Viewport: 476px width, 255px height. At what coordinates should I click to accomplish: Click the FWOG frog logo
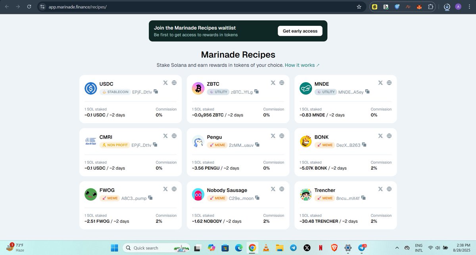(91, 195)
